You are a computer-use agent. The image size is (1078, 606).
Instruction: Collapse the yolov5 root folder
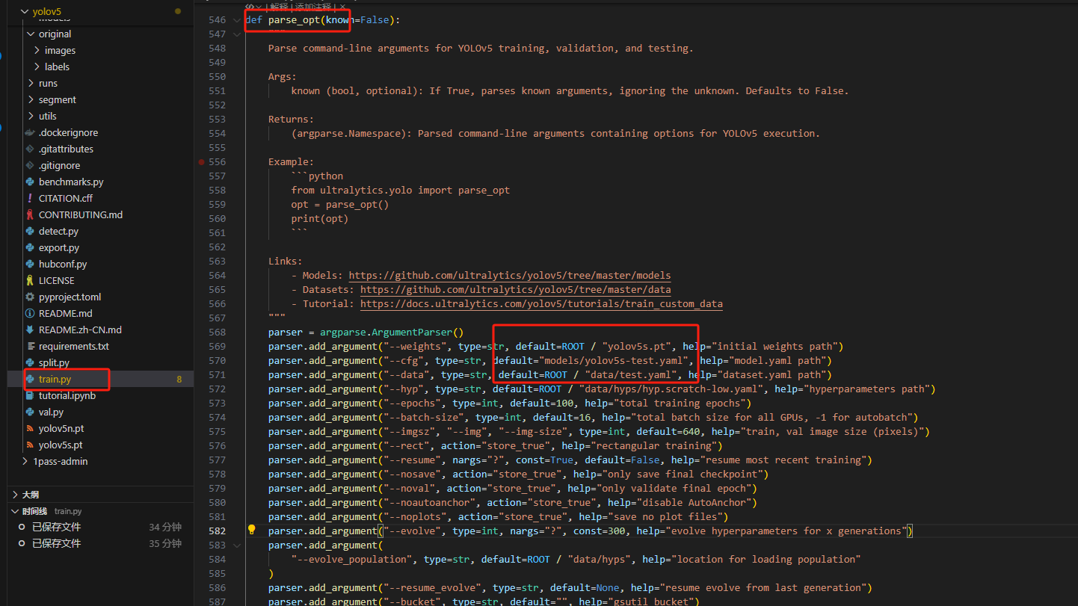coord(25,12)
